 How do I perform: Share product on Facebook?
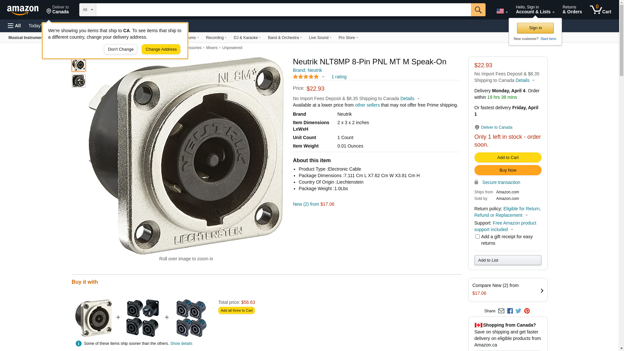(x=510, y=311)
